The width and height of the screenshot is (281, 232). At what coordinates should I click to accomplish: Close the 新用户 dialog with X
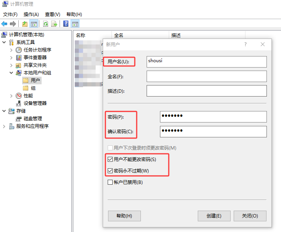[x=263, y=44]
